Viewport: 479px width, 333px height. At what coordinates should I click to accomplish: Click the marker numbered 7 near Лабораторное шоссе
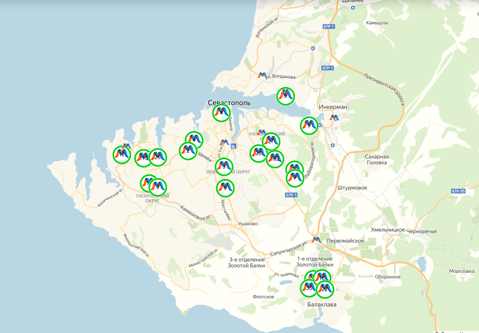pyautogui.click(x=295, y=177)
